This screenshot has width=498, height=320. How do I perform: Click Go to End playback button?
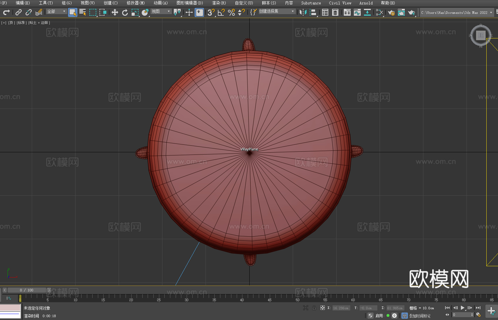pos(478,308)
